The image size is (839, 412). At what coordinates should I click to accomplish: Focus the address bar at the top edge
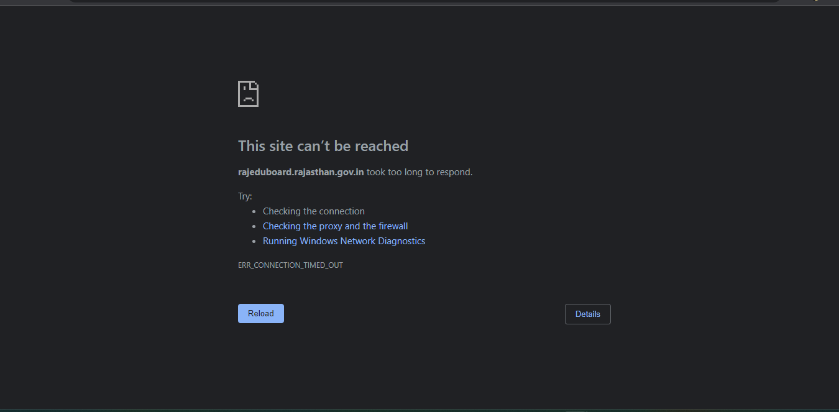pos(423,1)
